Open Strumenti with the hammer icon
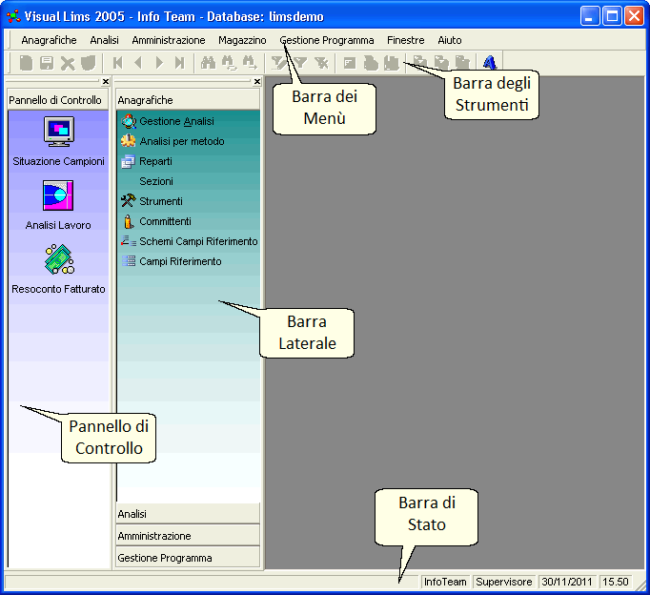 pos(160,202)
